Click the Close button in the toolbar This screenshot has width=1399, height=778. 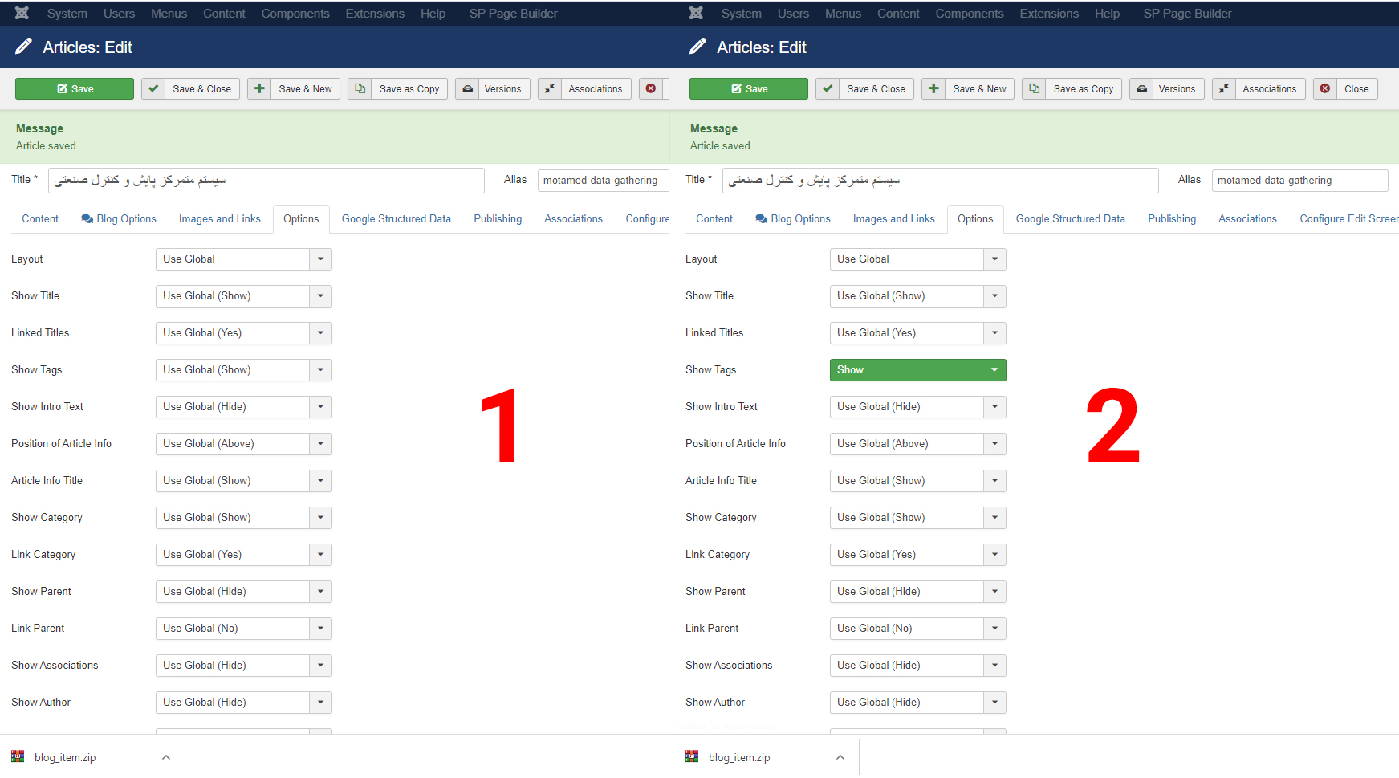[x=1356, y=88]
